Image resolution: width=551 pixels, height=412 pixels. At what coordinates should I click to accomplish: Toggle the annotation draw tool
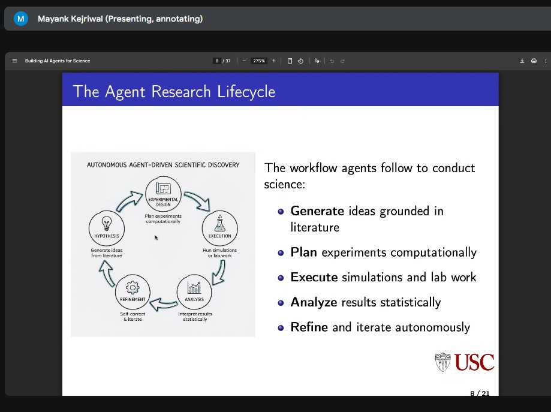317,61
